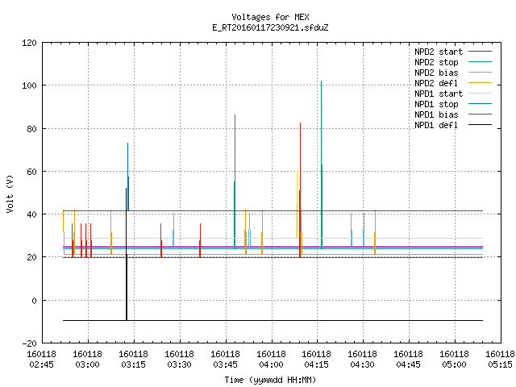Click the y-axis tick label 80
516x387 pixels.
click(x=32, y=129)
